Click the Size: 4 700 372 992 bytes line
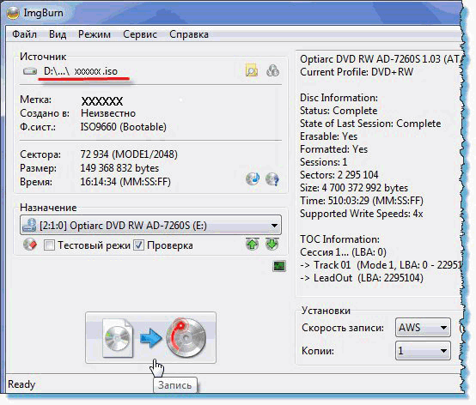The width and height of the screenshot is (476, 405). 354,188
